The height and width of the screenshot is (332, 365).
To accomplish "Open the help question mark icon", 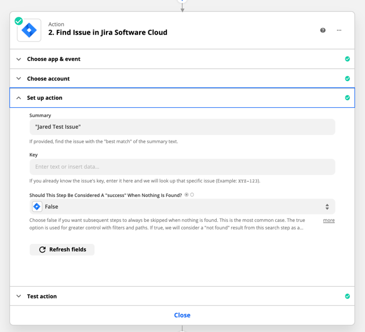I will pyautogui.click(x=323, y=30).
